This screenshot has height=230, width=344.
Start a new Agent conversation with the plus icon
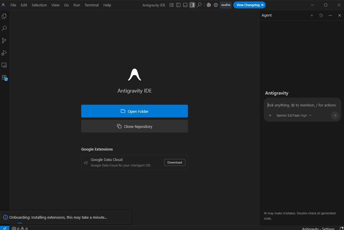(312, 15)
